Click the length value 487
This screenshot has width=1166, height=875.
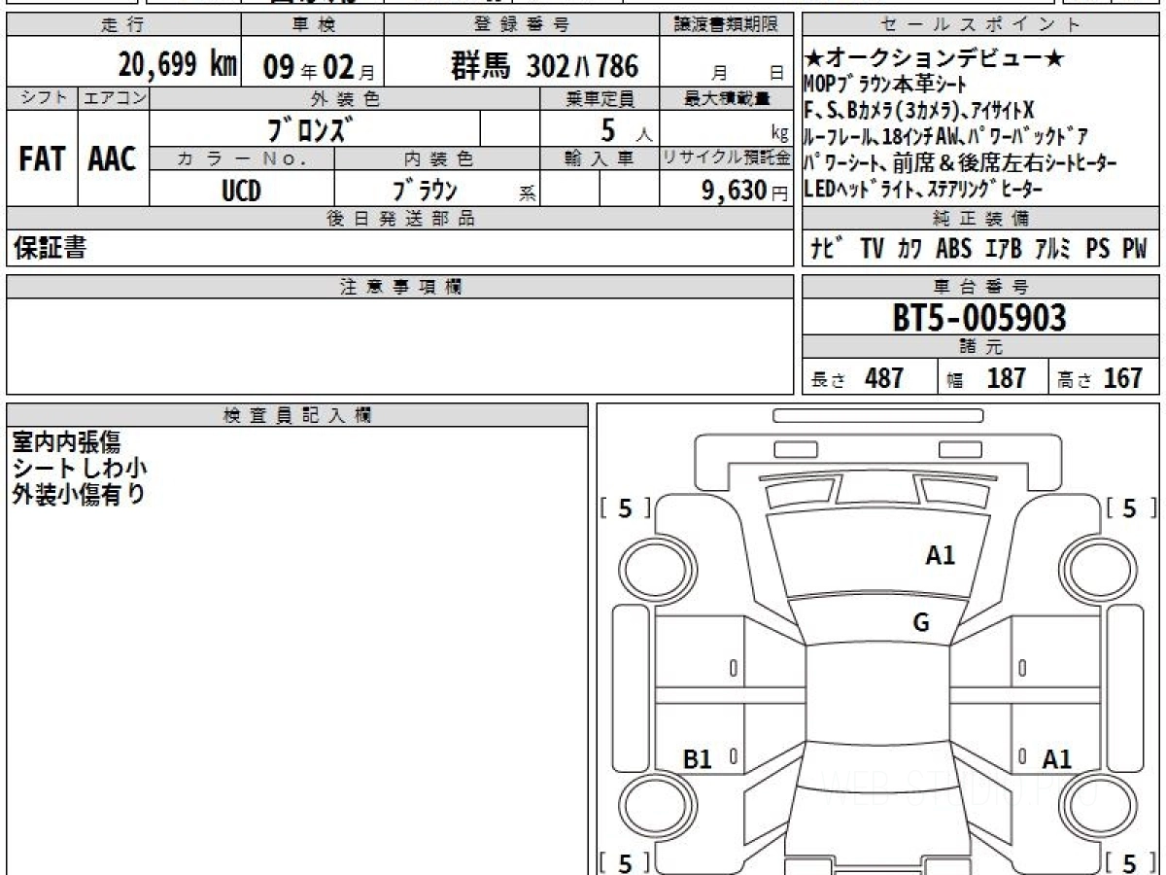884,378
